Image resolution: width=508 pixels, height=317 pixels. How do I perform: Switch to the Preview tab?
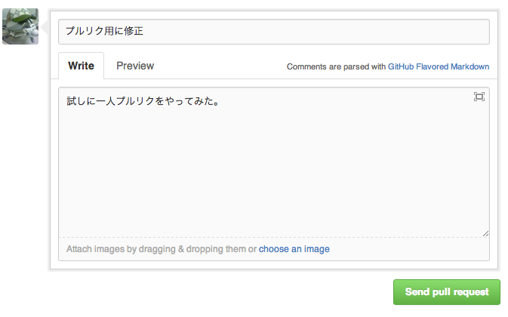pos(135,66)
